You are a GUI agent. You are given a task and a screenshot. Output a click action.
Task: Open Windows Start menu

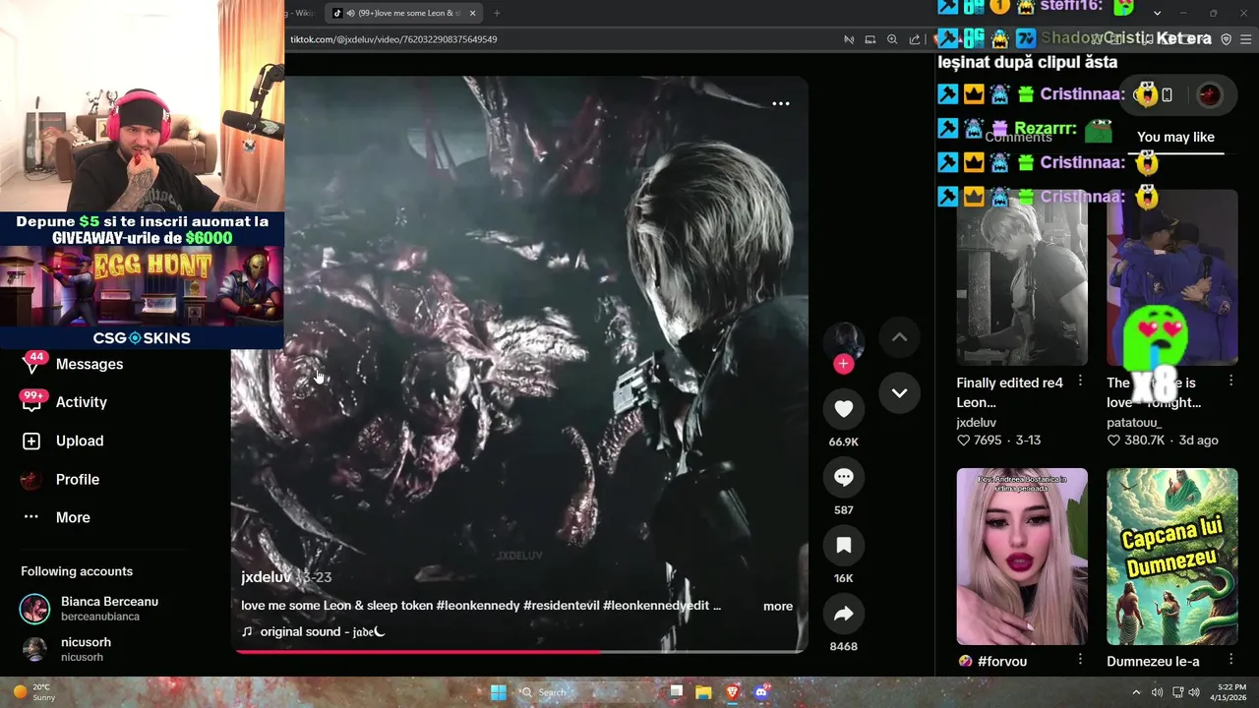499,692
